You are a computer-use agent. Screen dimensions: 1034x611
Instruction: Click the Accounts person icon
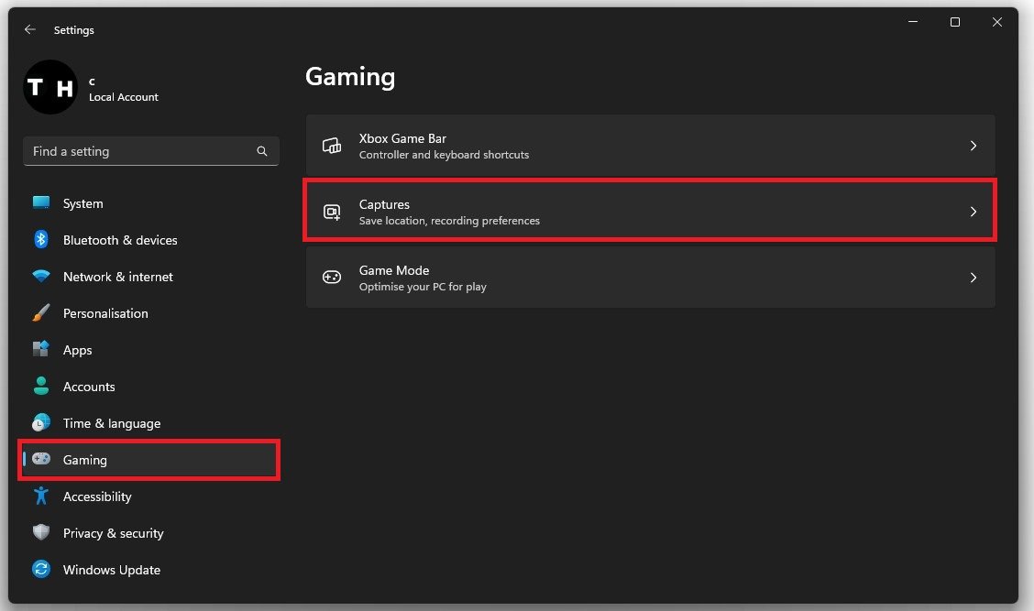coord(41,387)
